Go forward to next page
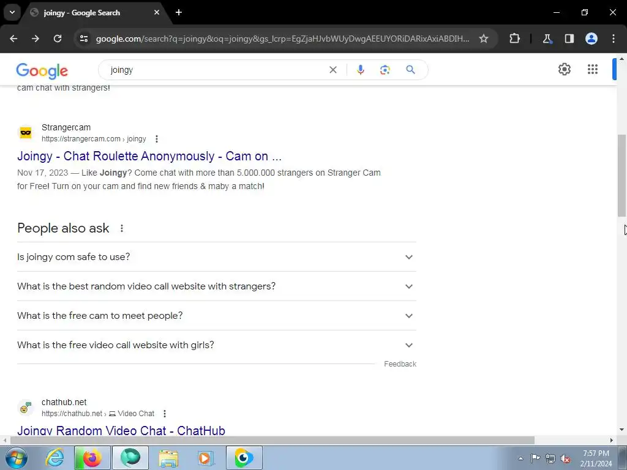Viewport: 627px width, 470px height. click(36, 39)
